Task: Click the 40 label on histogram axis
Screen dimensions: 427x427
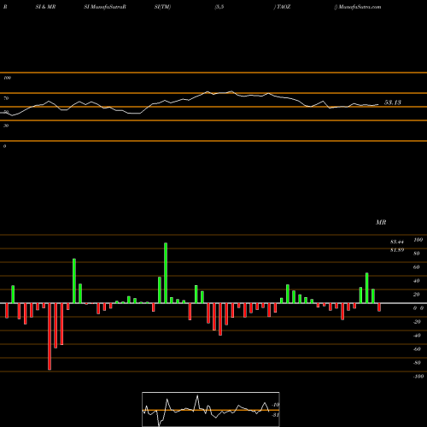Action: [x=416, y=281]
